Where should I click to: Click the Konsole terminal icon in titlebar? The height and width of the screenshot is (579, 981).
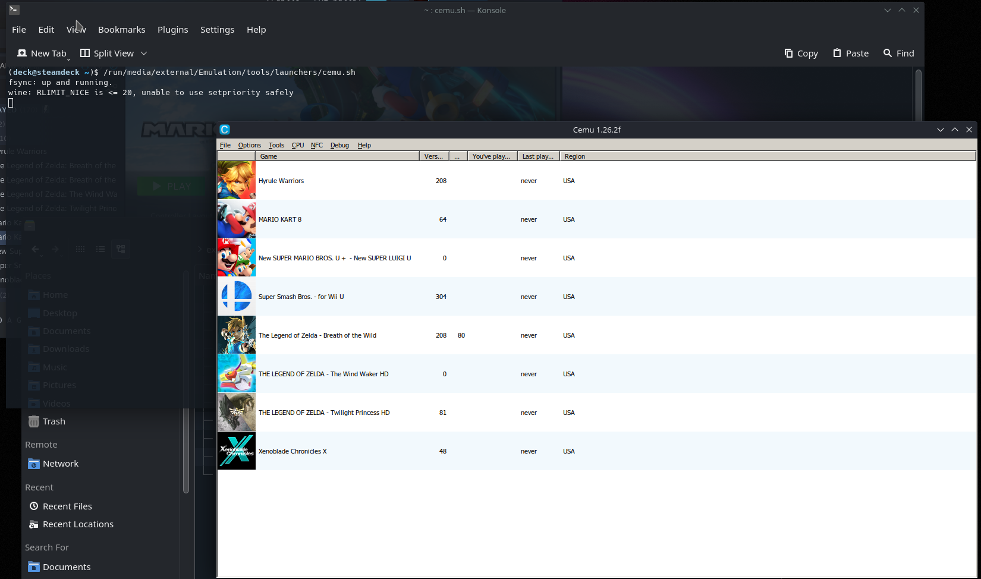click(14, 10)
